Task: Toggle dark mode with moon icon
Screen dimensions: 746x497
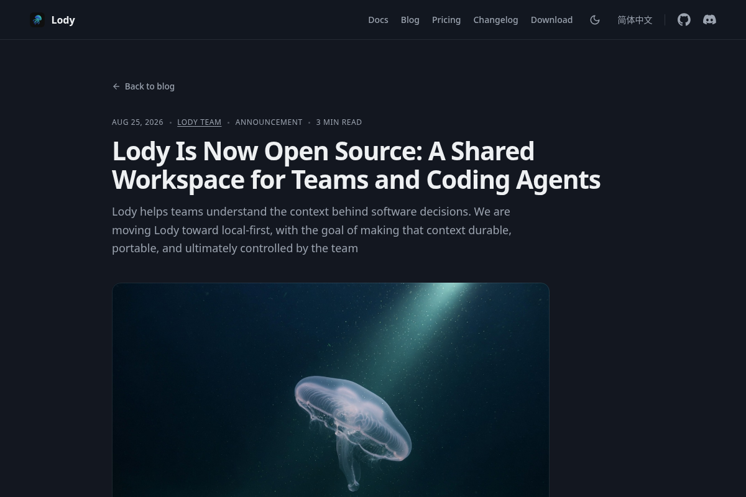Action: [595, 20]
